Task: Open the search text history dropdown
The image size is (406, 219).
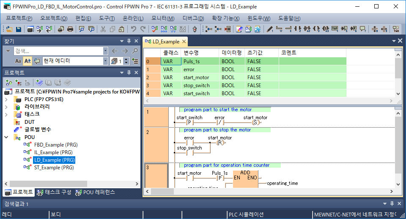Action: (x=105, y=51)
